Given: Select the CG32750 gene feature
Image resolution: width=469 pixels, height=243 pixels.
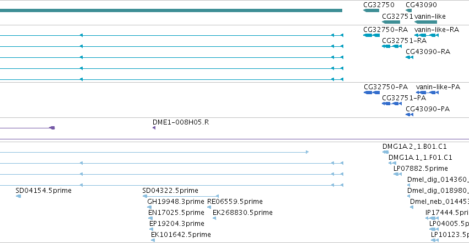Looking at the screenshot, I should (371, 10).
